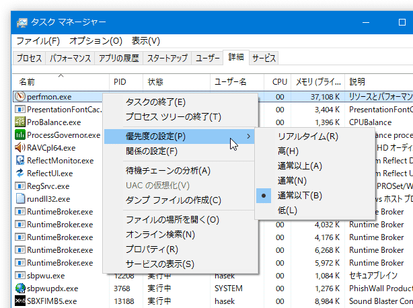Select the 詳細 tab
This screenshot has width=413, height=308.
coord(236,57)
